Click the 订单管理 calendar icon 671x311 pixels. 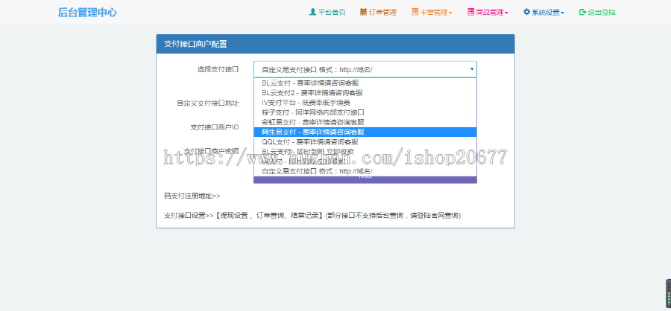click(363, 12)
